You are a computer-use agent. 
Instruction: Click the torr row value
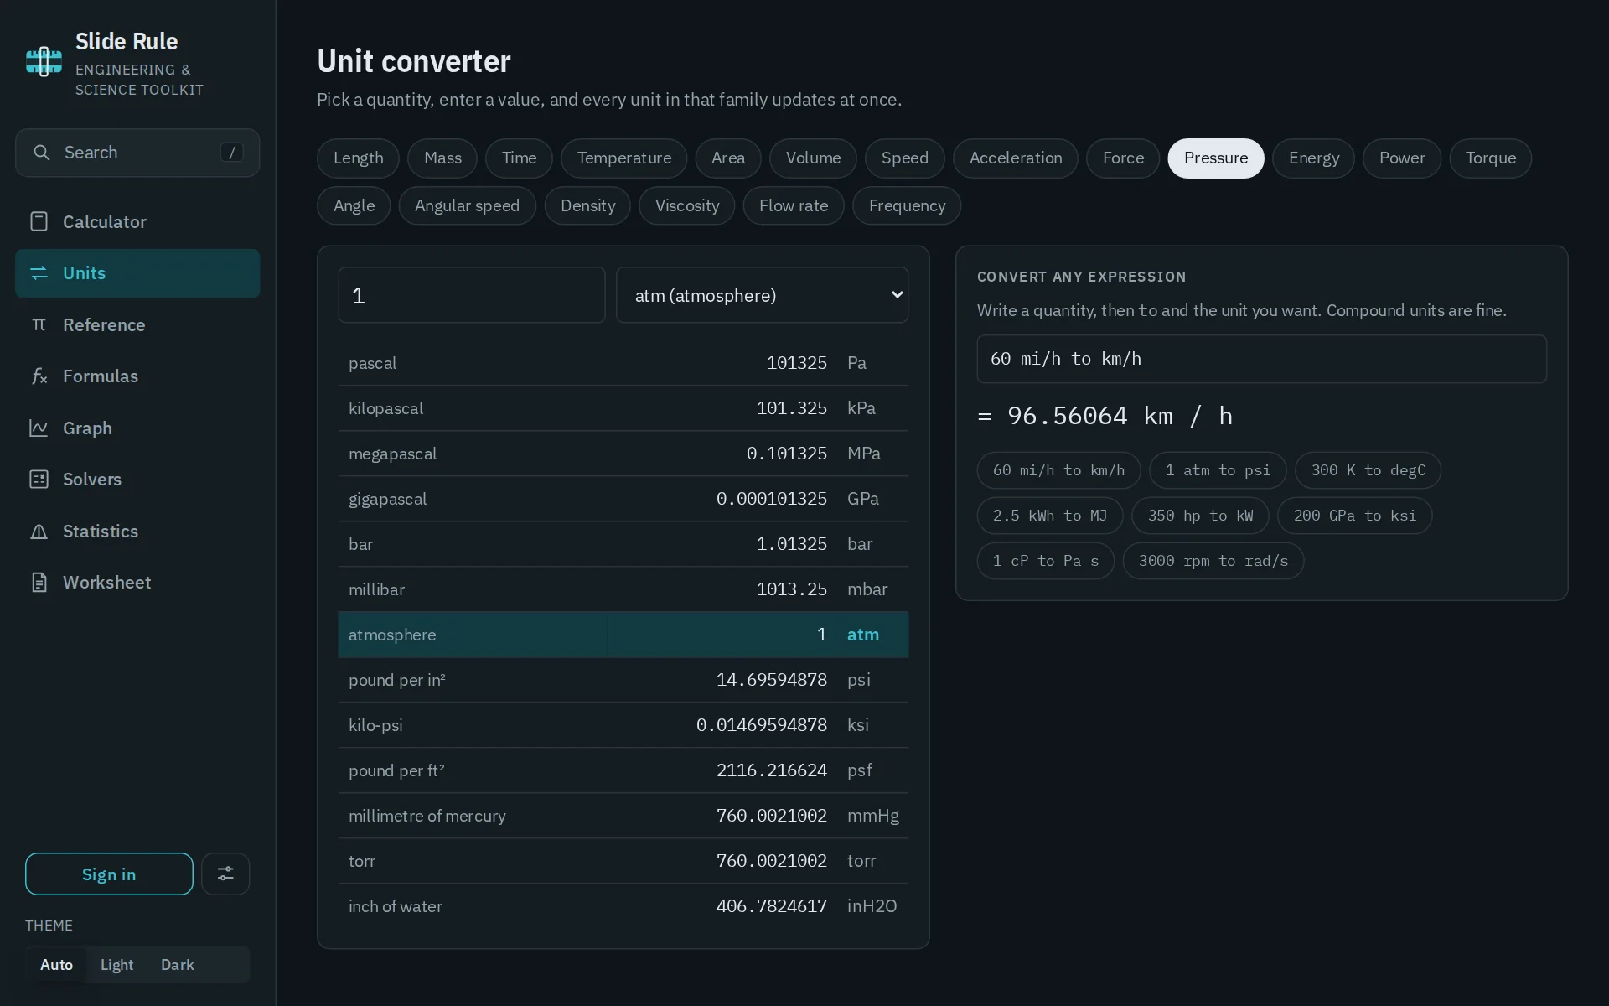point(771,861)
